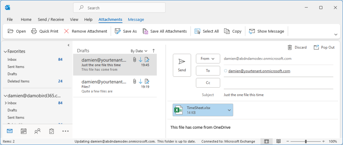The width and height of the screenshot is (343, 145).
Task: Click the zoom slider handle
Action: [x=306, y=141]
